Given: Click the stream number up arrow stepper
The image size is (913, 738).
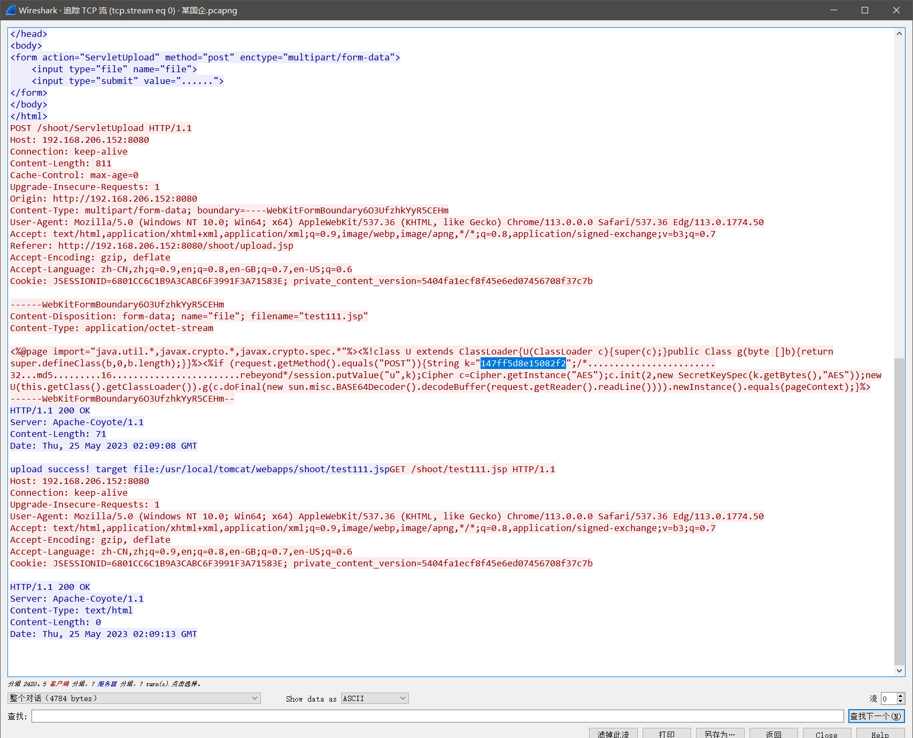Looking at the screenshot, I should coord(901,695).
